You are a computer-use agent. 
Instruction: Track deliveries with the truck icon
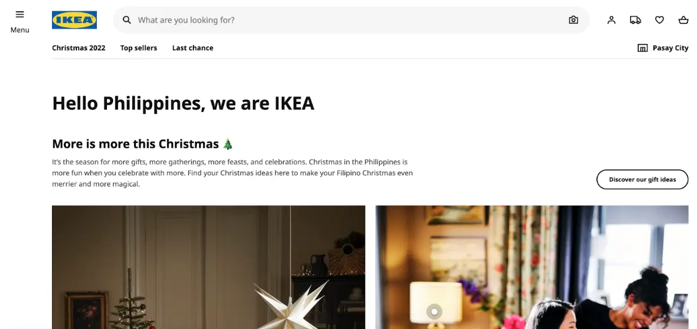(635, 20)
